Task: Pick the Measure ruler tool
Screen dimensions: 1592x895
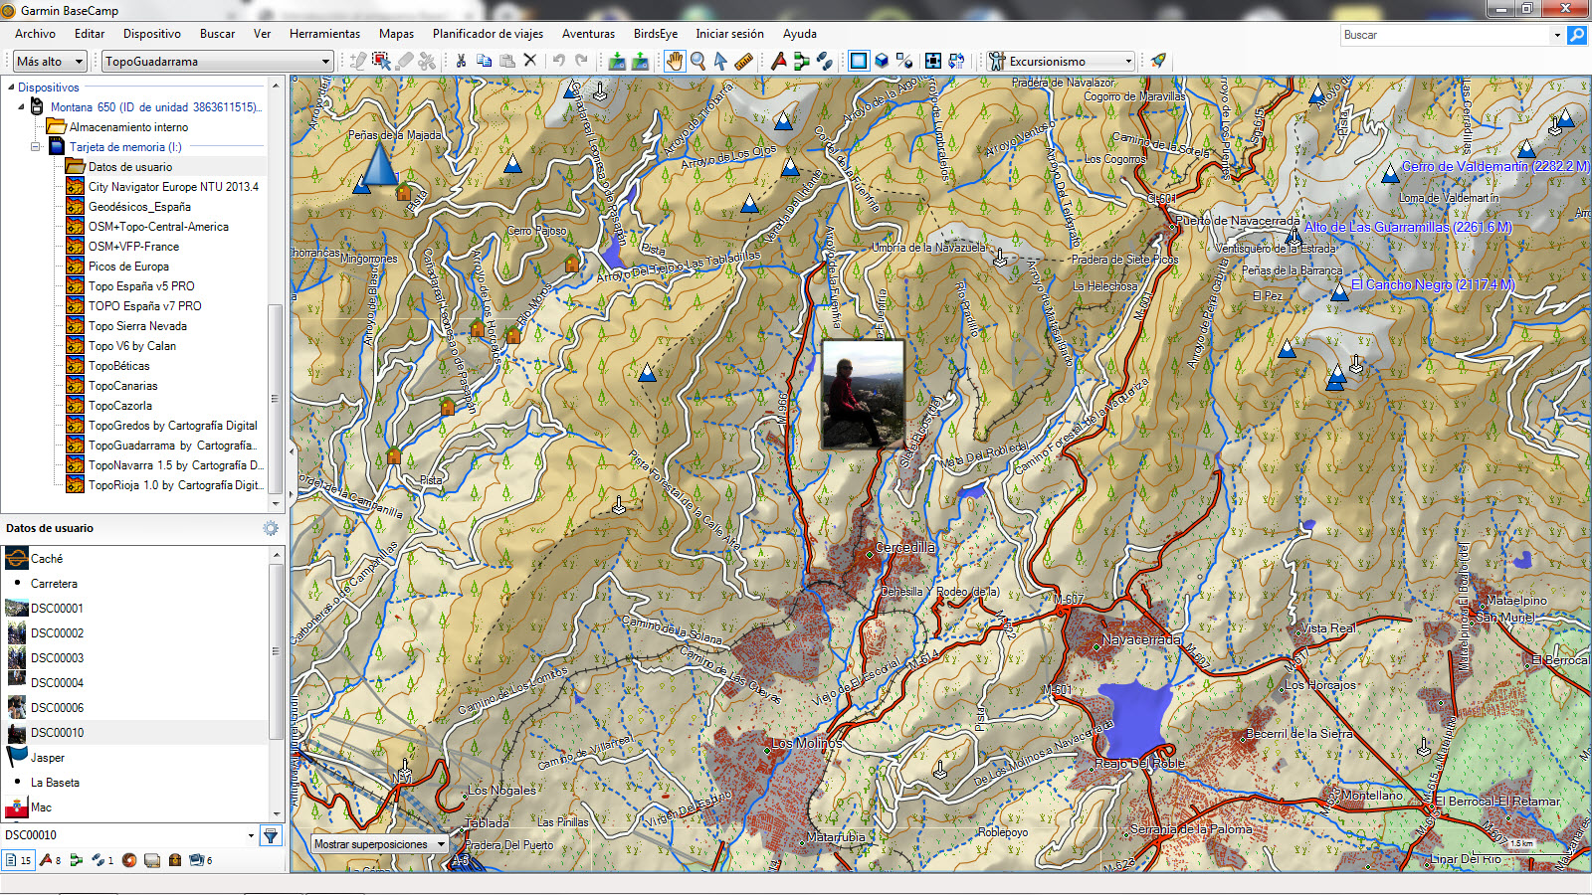Action: (x=743, y=61)
